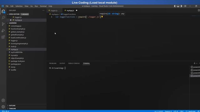Collapse the LEARNING folder section
The height and width of the screenshot is (112, 200).
(8, 23)
